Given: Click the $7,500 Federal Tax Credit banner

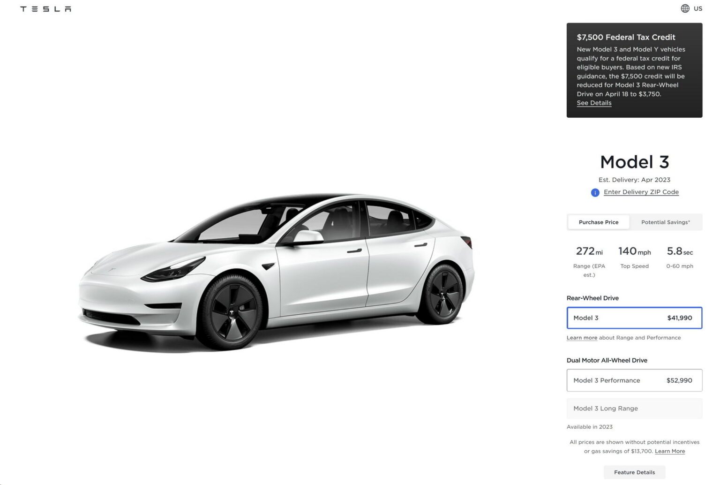Looking at the screenshot, I should coord(634,70).
